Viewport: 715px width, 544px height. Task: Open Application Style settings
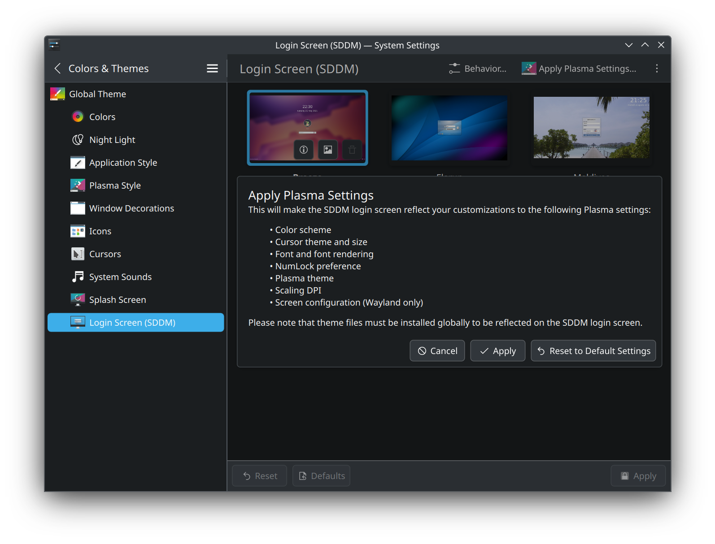[135, 163]
